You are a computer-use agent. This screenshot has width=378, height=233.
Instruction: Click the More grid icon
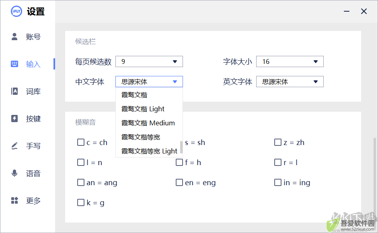(x=14, y=200)
